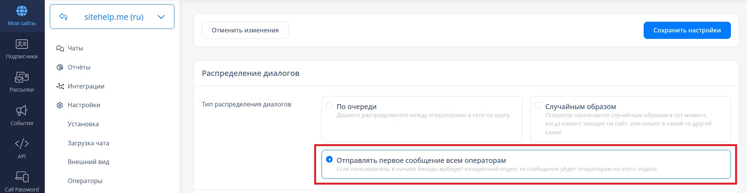Viewport: 747px width, 193px height.
Task: Click the Чаты speech bubble icon
Action: pos(60,48)
